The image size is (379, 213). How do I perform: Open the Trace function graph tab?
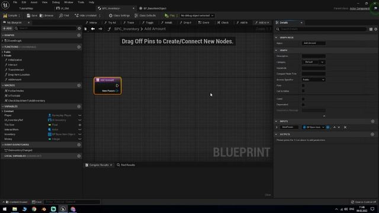[129, 22]
